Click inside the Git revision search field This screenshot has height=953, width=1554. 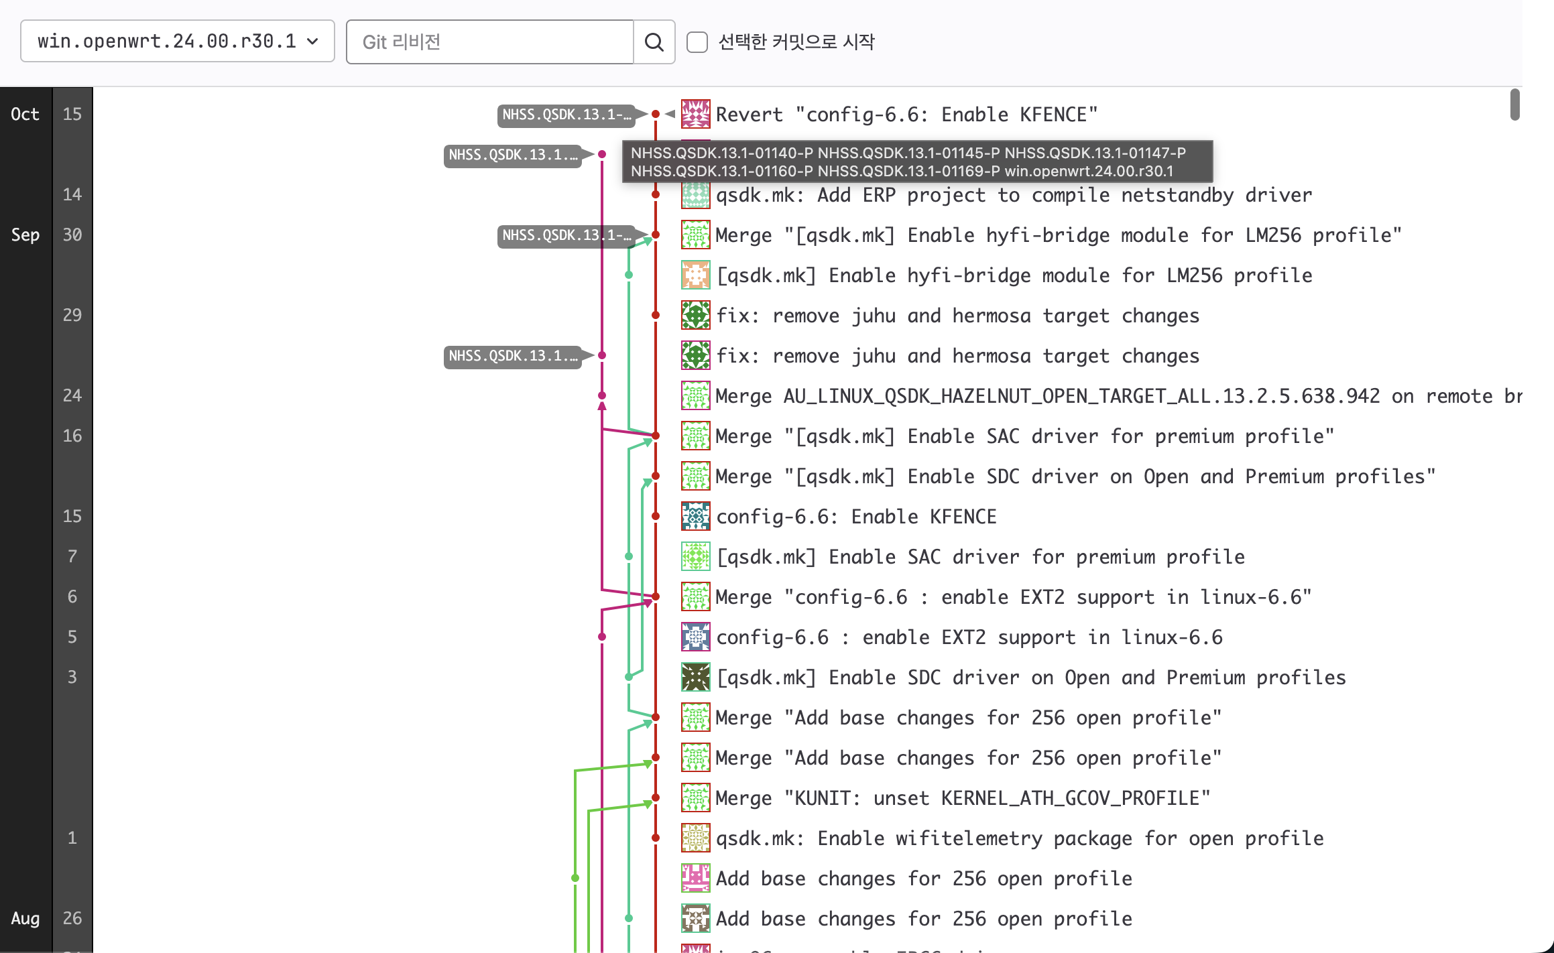point(489,42)
